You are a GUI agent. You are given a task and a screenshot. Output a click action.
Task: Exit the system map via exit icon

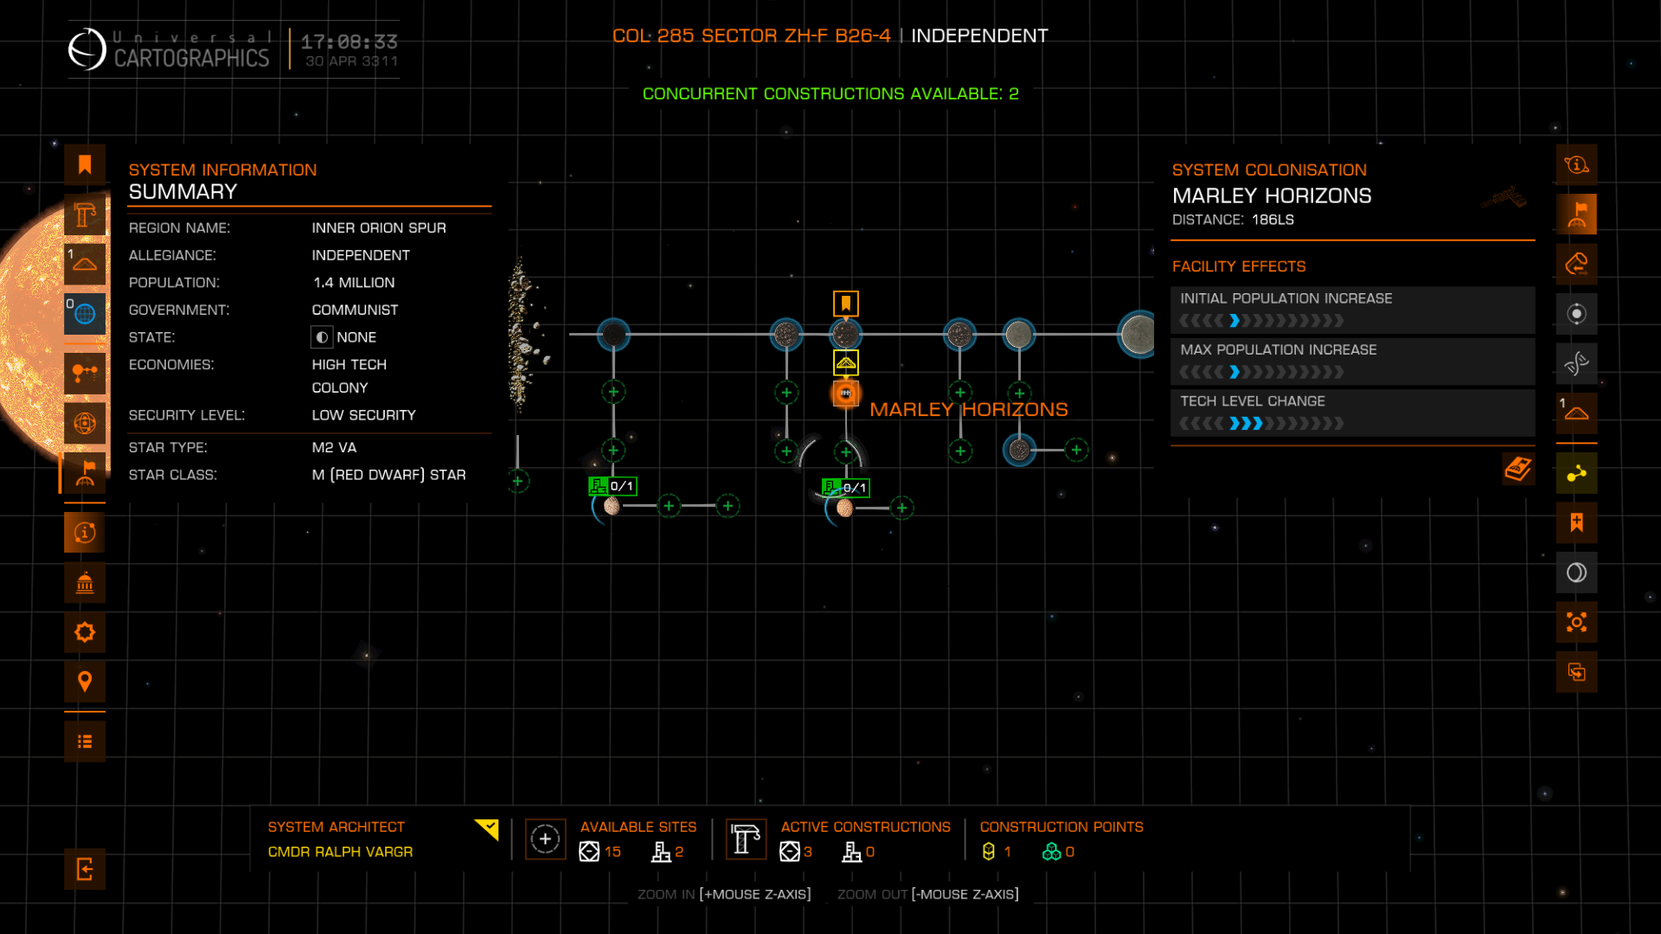tap(85, 869)
